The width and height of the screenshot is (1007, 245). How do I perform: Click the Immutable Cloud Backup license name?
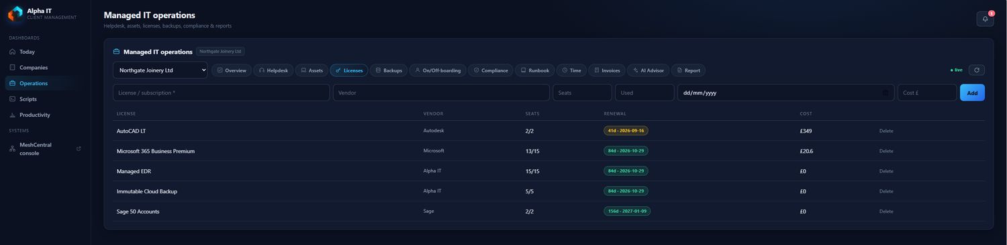147,191
